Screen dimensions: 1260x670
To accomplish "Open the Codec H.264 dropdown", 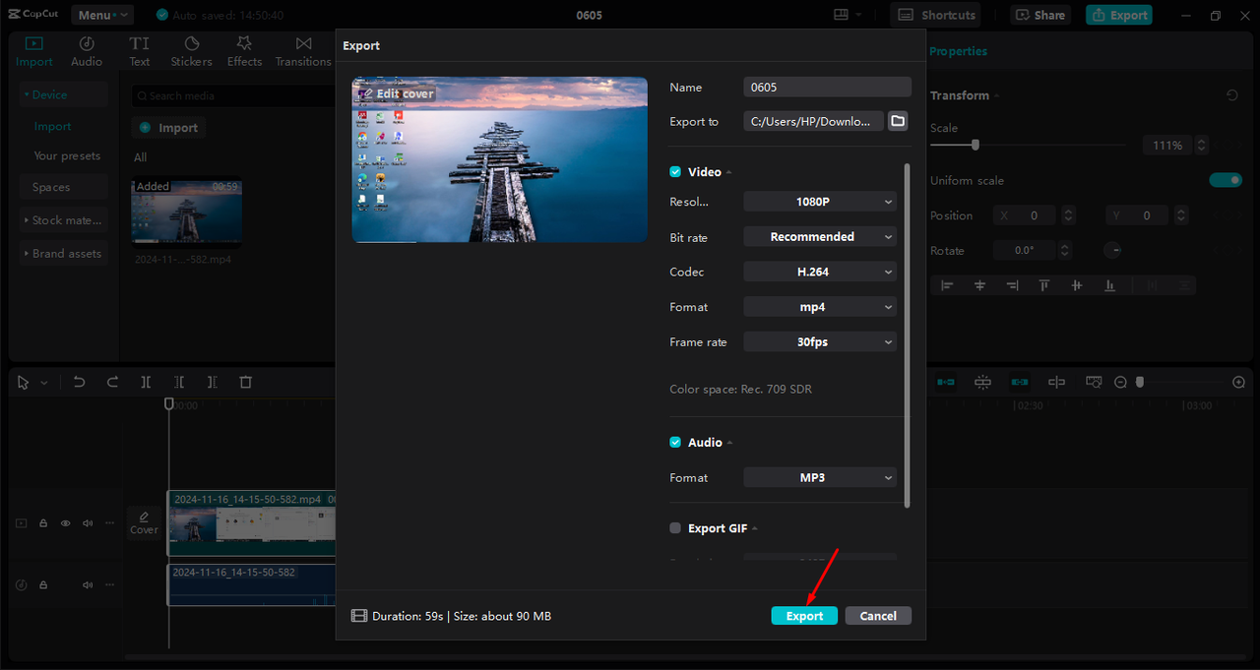I will tap(820, 272).
